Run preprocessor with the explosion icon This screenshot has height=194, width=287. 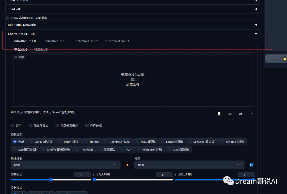127,165
